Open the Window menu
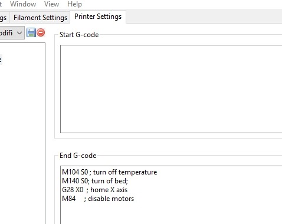The height and width of the screenshot is (224, 282). click(x=23, y=4)
